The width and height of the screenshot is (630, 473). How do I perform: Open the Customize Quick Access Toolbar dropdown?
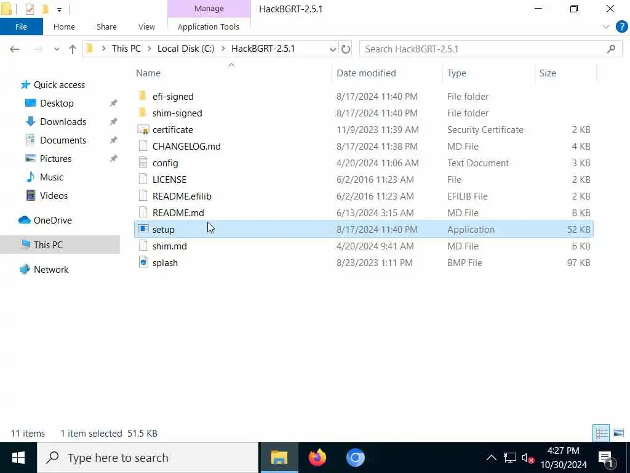click(x=59, y=9)
